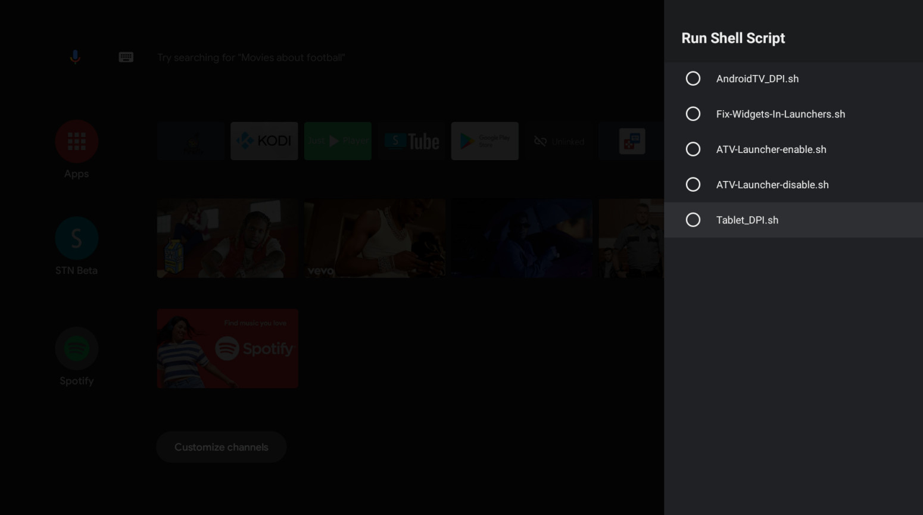Open the Google Play Store tile
Viewport: 923px width, 515px height.
click(x=485, y=141)
